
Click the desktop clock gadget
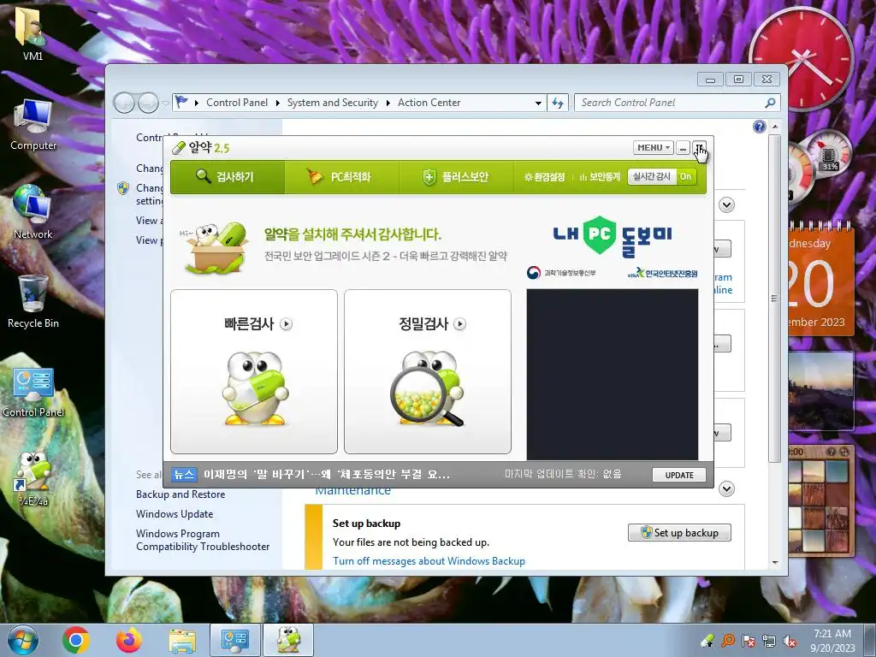[801, 59]
